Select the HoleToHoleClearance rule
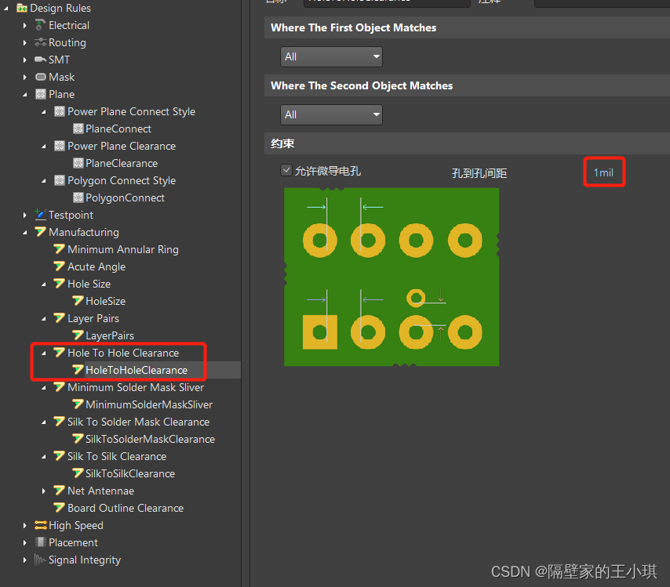The height and width of the screenshot is (587, 670). coord(136,370)
